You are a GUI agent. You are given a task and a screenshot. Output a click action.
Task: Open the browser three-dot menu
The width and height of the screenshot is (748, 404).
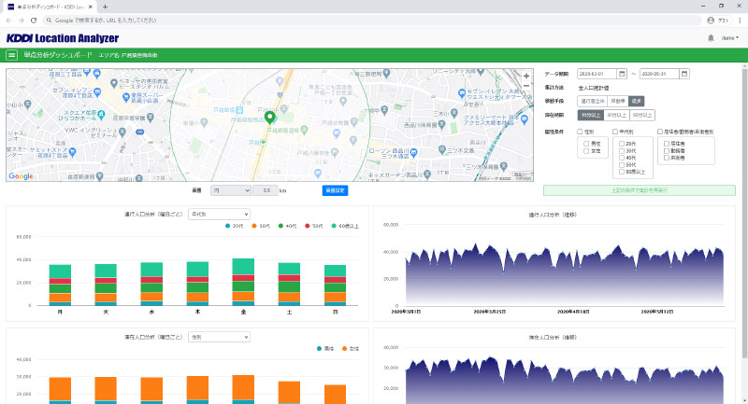point(740,21)
